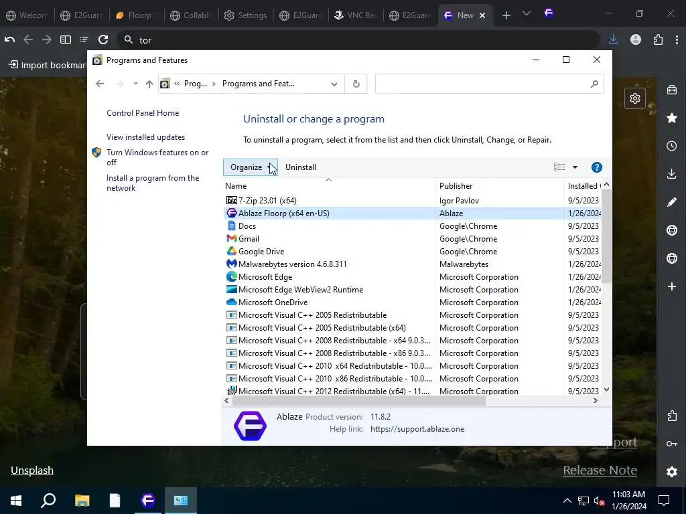Screen dimensions: 686x514
Task: Go back in Floorp browser toolbar
Action: click(28, 39)
